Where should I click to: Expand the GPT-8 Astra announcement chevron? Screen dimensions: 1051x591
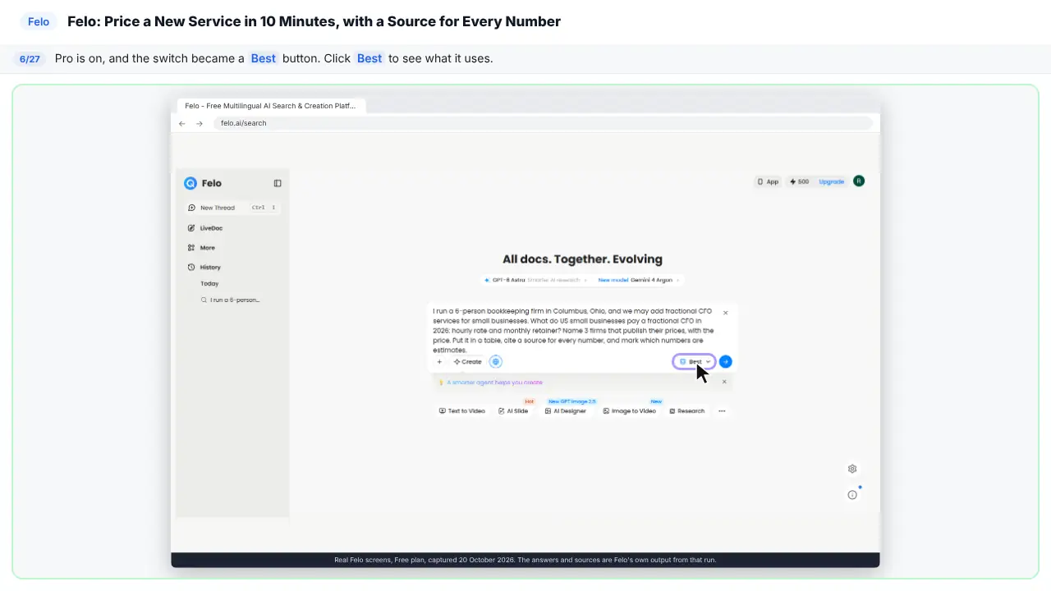(x=585, y=280)
